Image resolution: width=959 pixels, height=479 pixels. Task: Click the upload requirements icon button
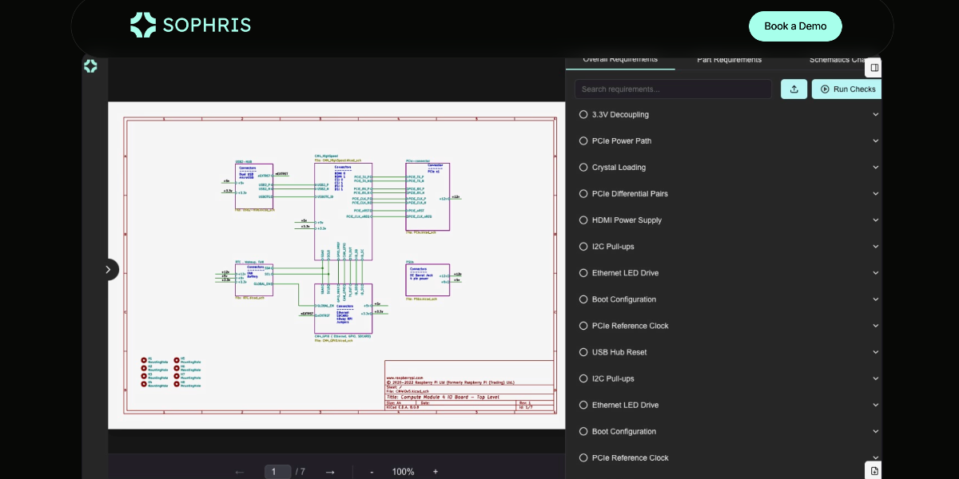[794, 89]
